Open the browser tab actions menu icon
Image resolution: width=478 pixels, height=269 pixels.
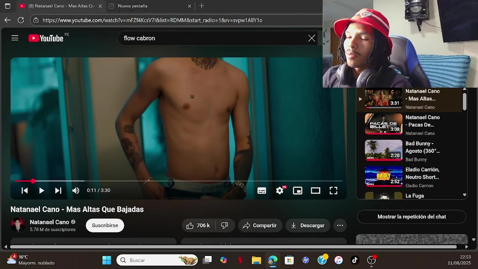[x=7, y=6]
